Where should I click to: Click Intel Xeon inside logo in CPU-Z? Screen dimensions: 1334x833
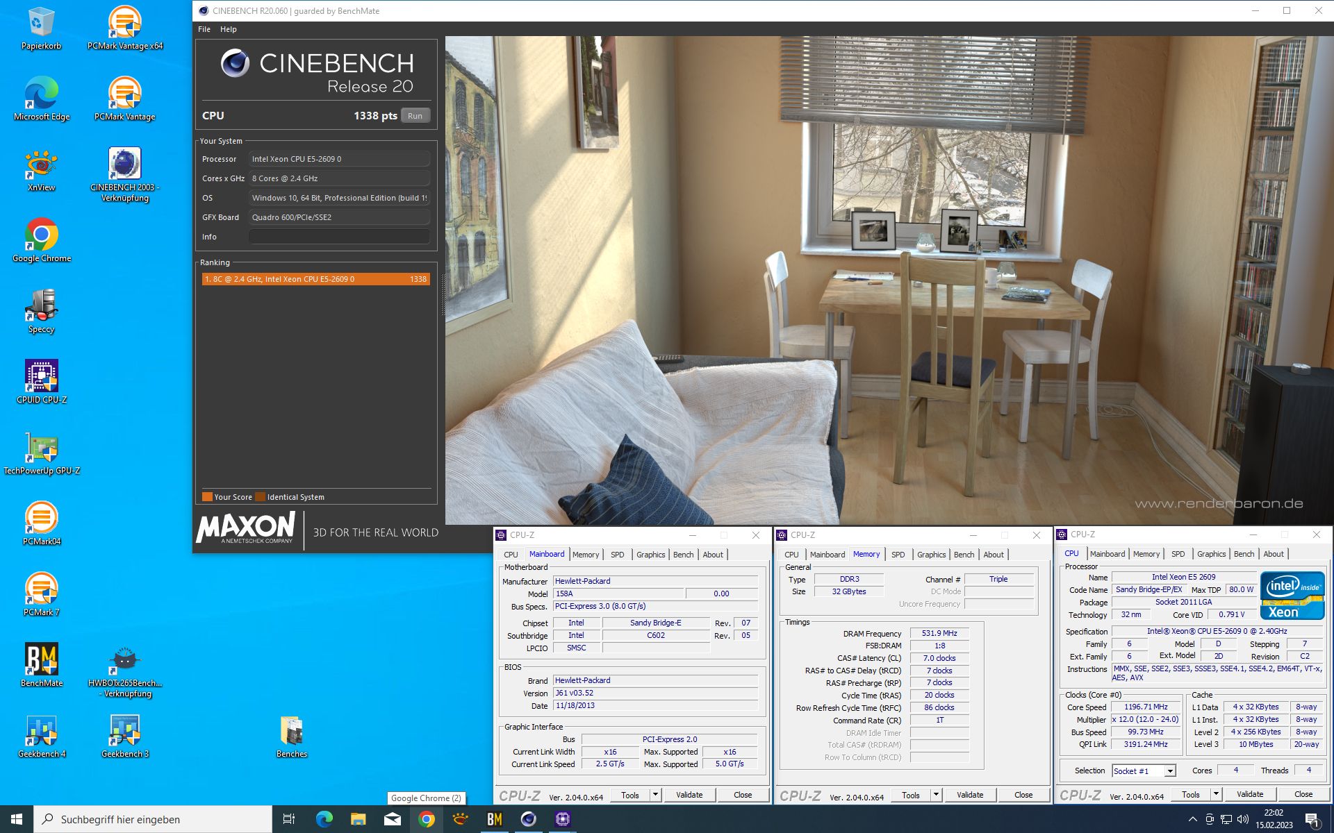tap(1292, 596)
